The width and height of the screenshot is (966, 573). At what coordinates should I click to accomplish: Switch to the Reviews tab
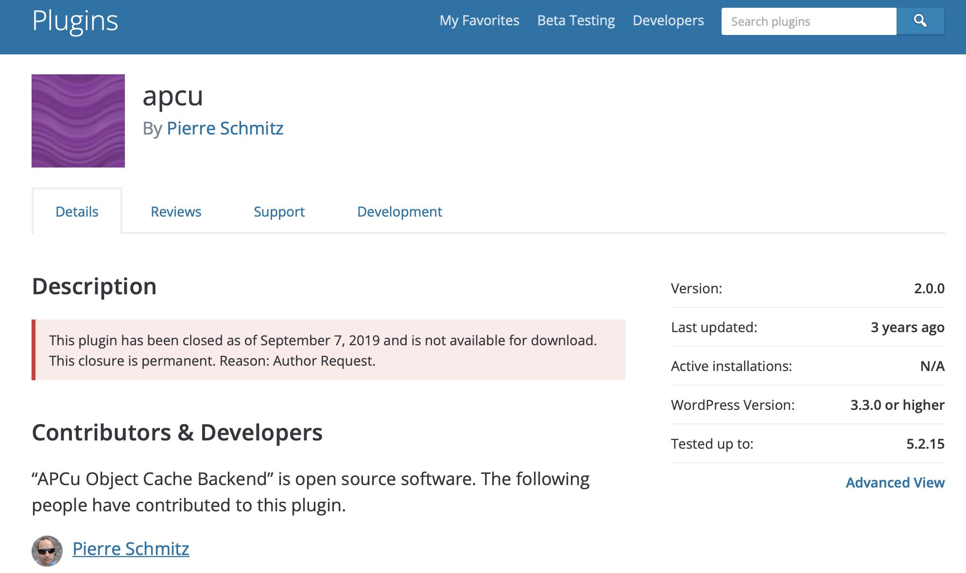[x=176, y=212]
